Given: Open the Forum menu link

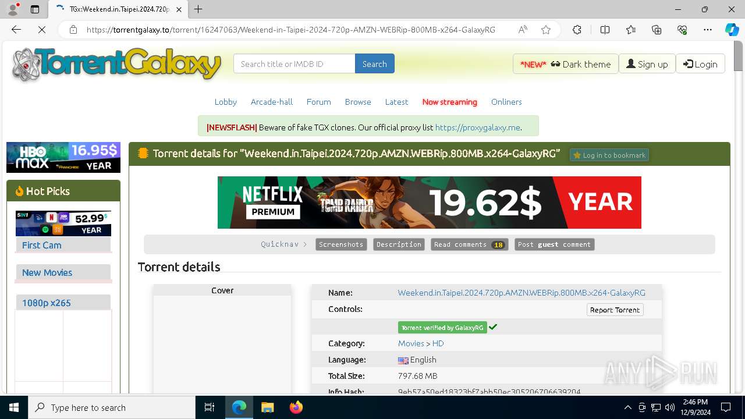Looking at the screenshot, I should [x=318, y=102].
